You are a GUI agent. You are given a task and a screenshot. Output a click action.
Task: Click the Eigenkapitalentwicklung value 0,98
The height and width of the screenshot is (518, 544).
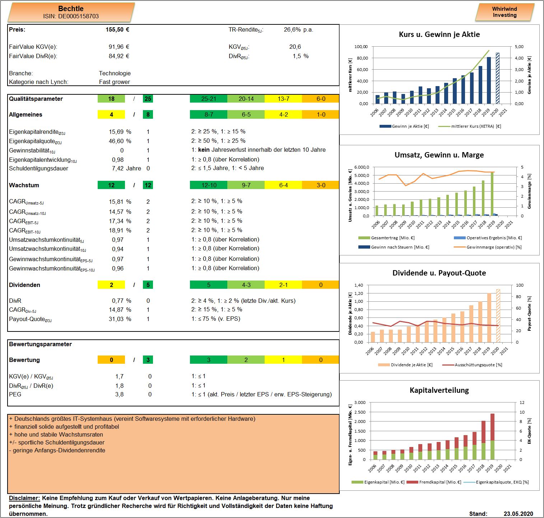tap(118, 160)
